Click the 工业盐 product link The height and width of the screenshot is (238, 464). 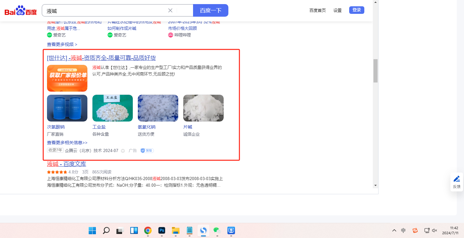tap(99, 127)
